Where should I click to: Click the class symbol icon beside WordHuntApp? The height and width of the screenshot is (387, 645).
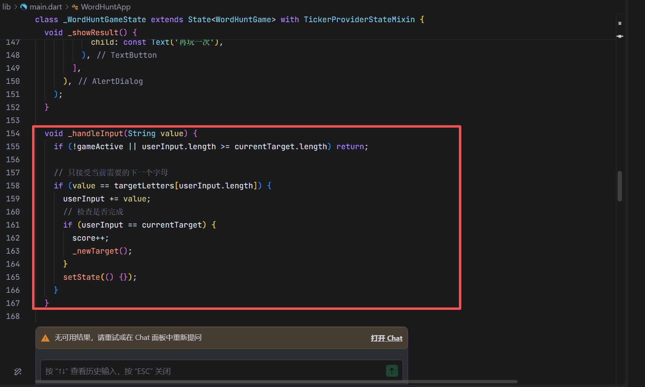click(x=75, y=7)
